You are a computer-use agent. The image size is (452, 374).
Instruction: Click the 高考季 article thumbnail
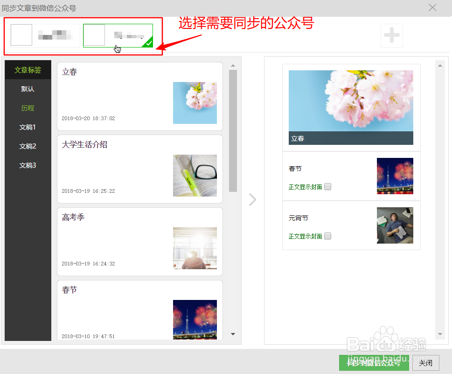click(195, 248)
